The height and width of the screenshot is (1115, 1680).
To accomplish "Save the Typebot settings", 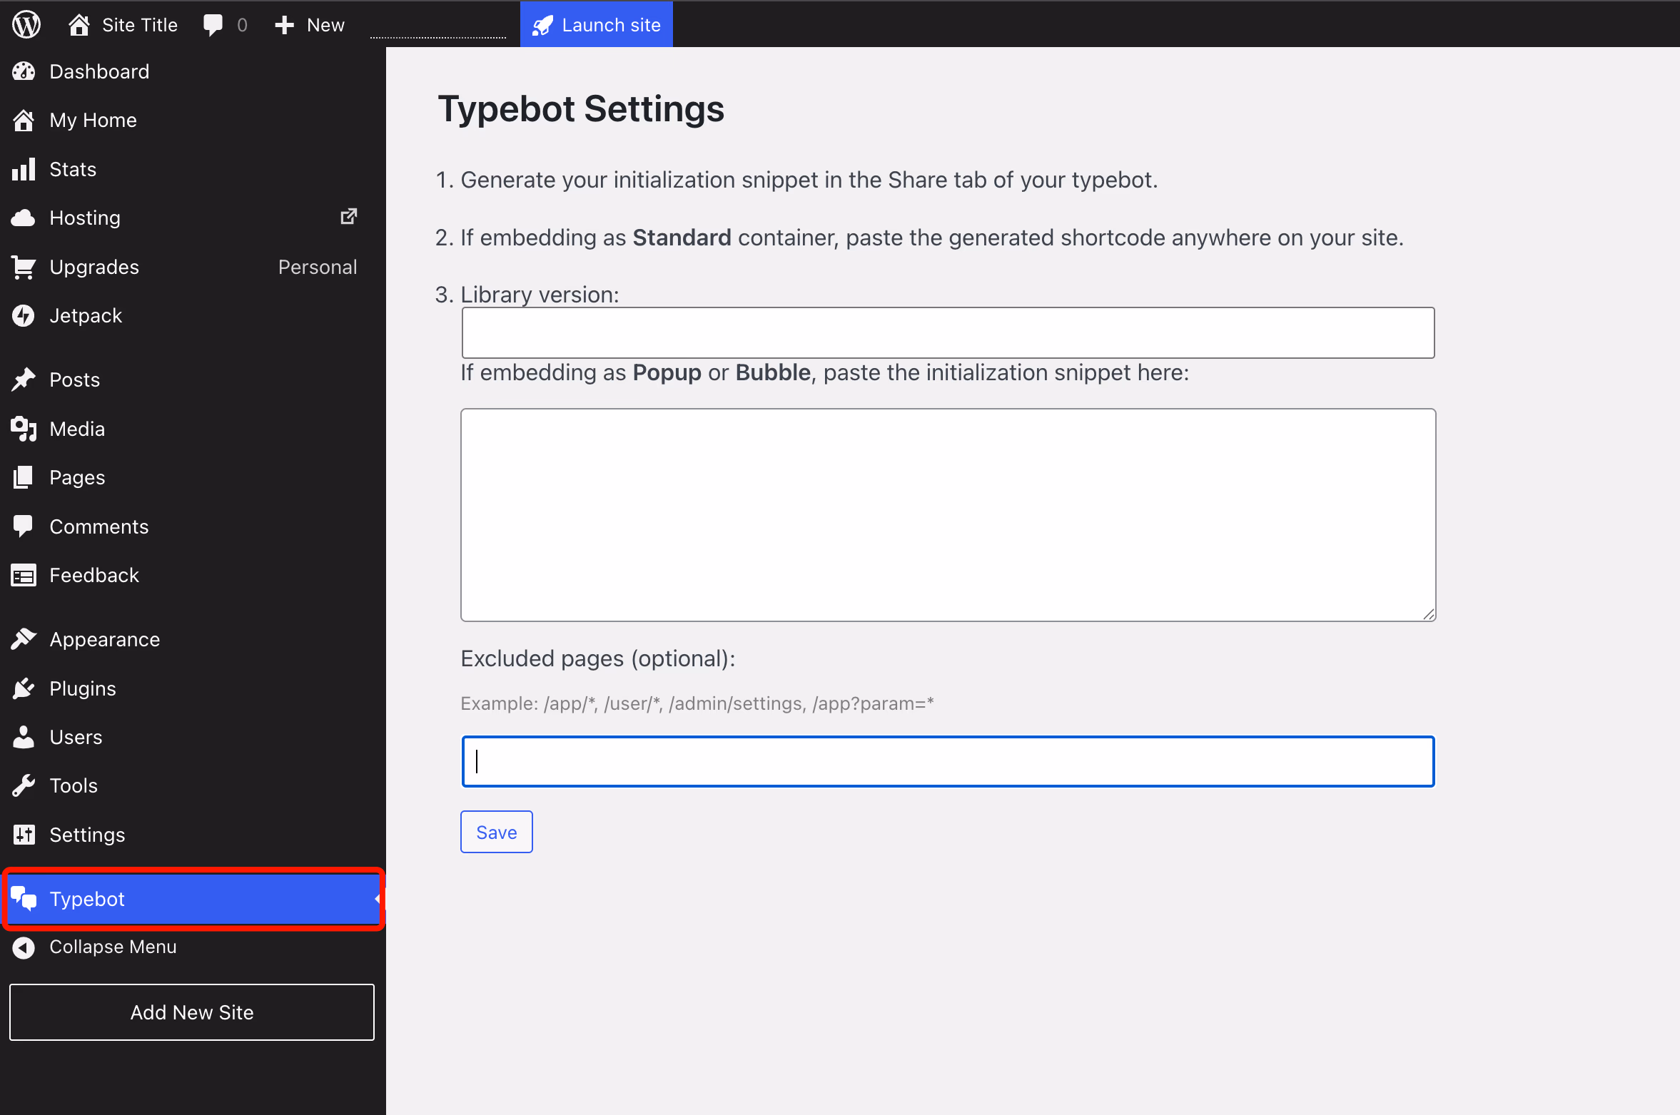I will coord(497,832).
